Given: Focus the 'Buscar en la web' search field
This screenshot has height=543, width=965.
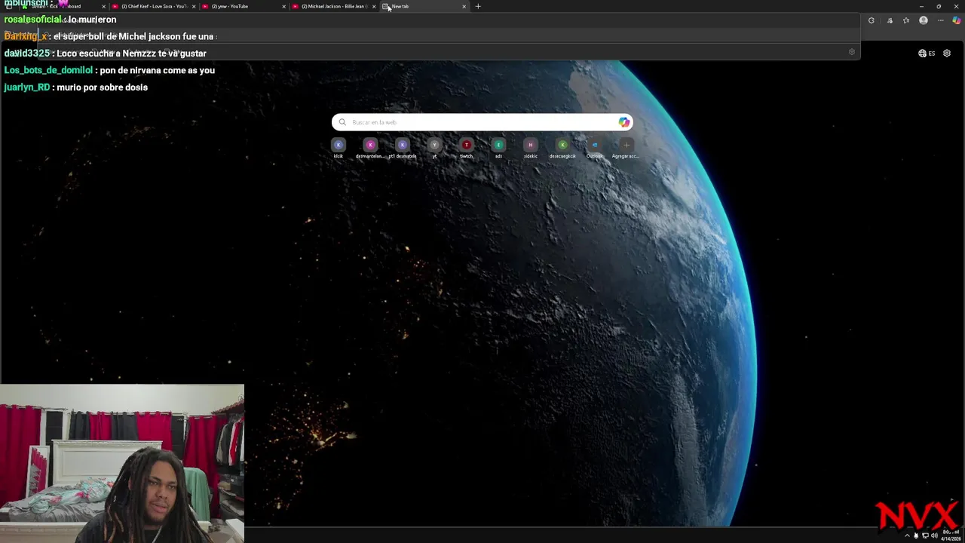Looking at the screenshot, I should click(482, 122).
